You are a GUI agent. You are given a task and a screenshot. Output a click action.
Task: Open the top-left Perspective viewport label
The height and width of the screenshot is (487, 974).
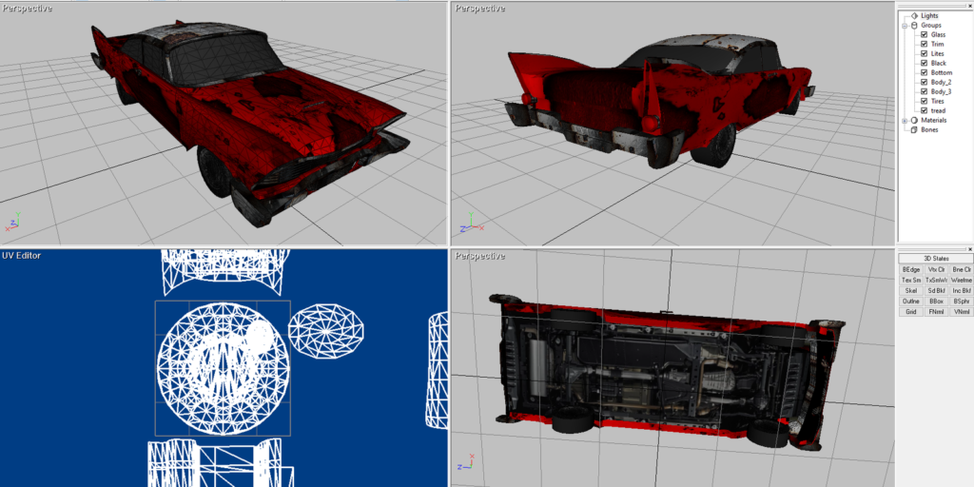28,9
